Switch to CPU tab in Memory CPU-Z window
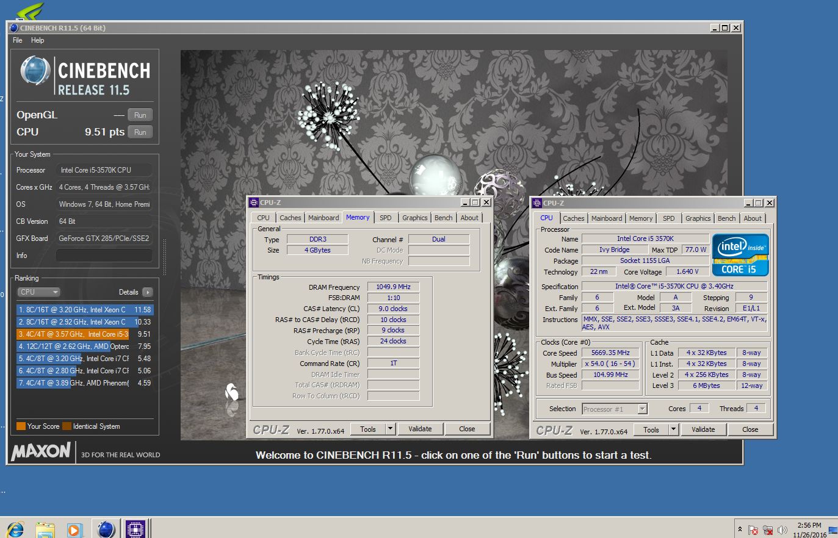 point(263,218)
